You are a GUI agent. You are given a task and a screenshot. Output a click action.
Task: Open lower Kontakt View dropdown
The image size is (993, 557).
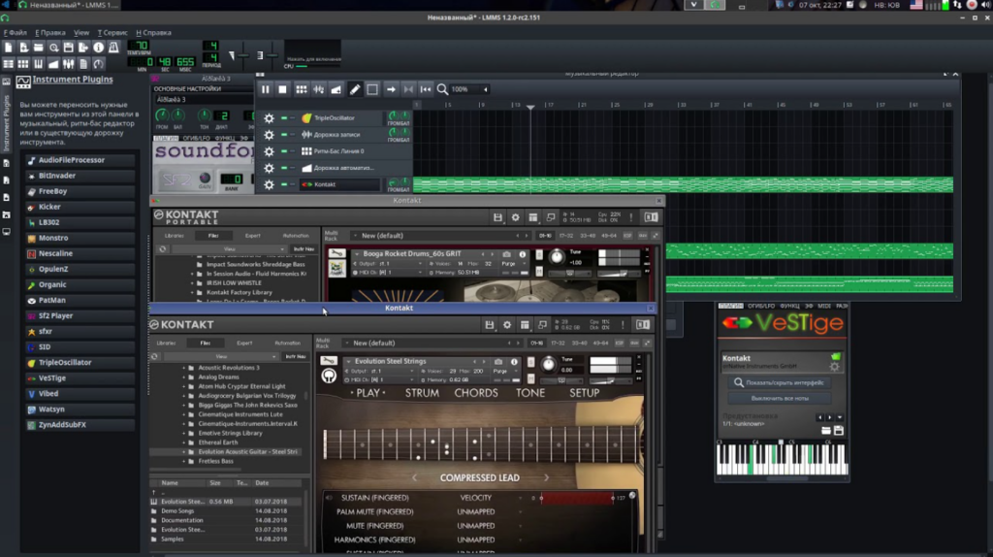(220, 357)
